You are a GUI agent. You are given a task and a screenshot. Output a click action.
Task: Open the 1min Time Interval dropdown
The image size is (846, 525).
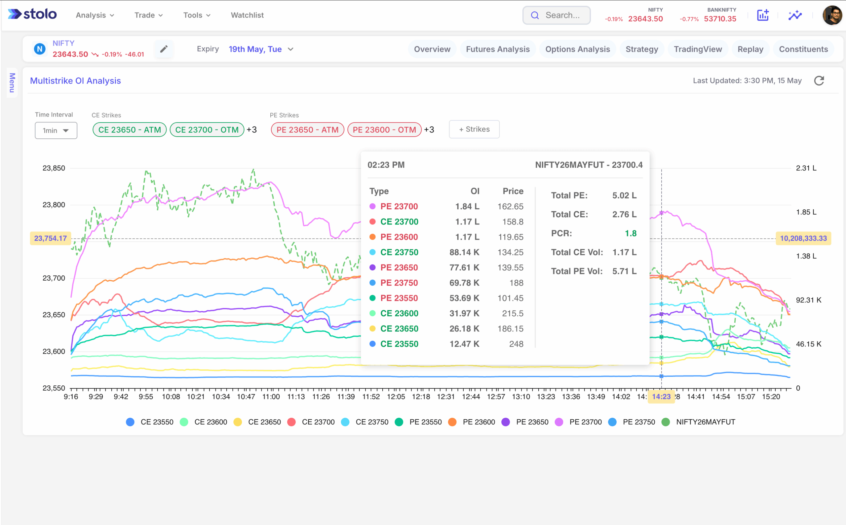pos(56,130)
